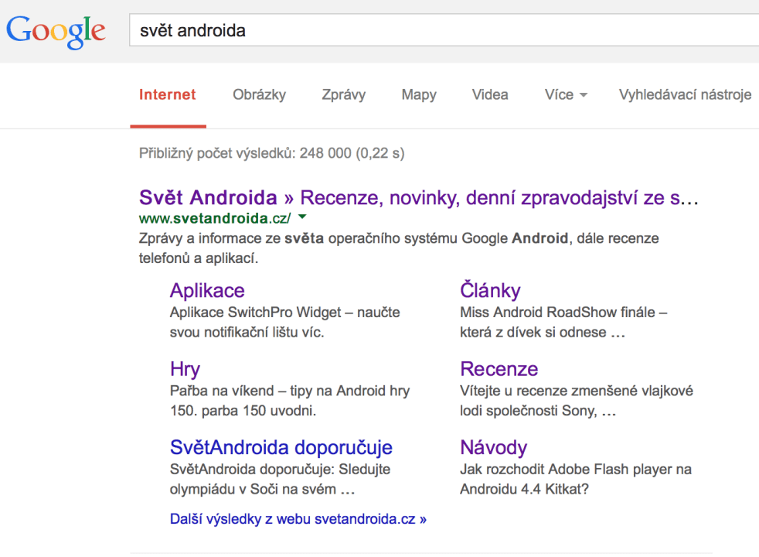The image size is (759, 557).
Task: Open the Zprávy tab
Action: click(344, 95)
